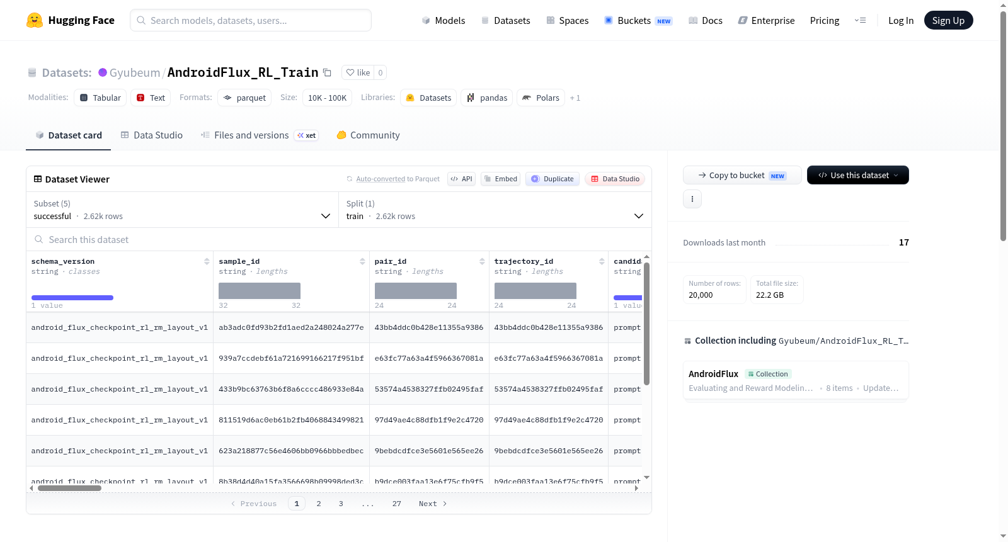
Task: Click the xet storage badge
Action: pos(307,135)
